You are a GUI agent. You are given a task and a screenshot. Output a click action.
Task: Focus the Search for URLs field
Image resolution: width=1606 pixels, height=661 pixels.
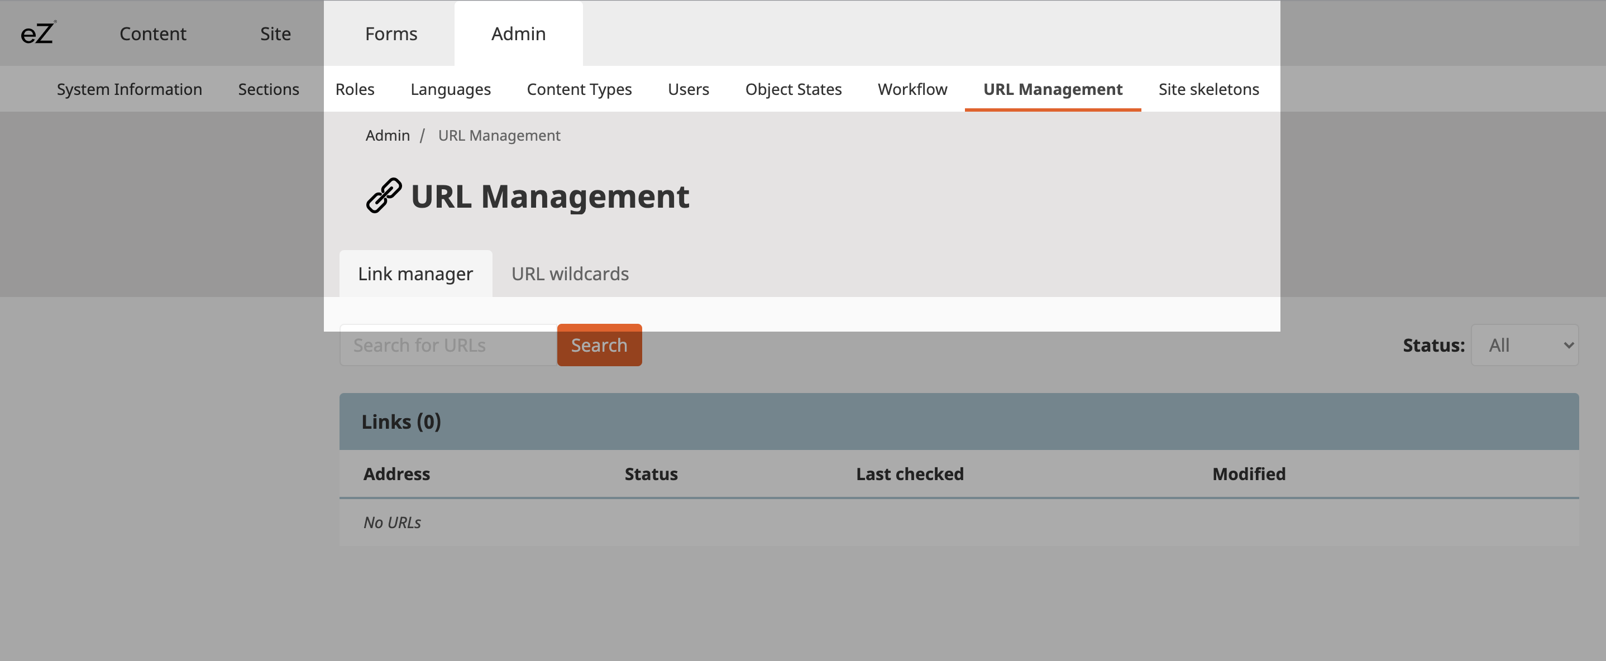tap(448, 345)
